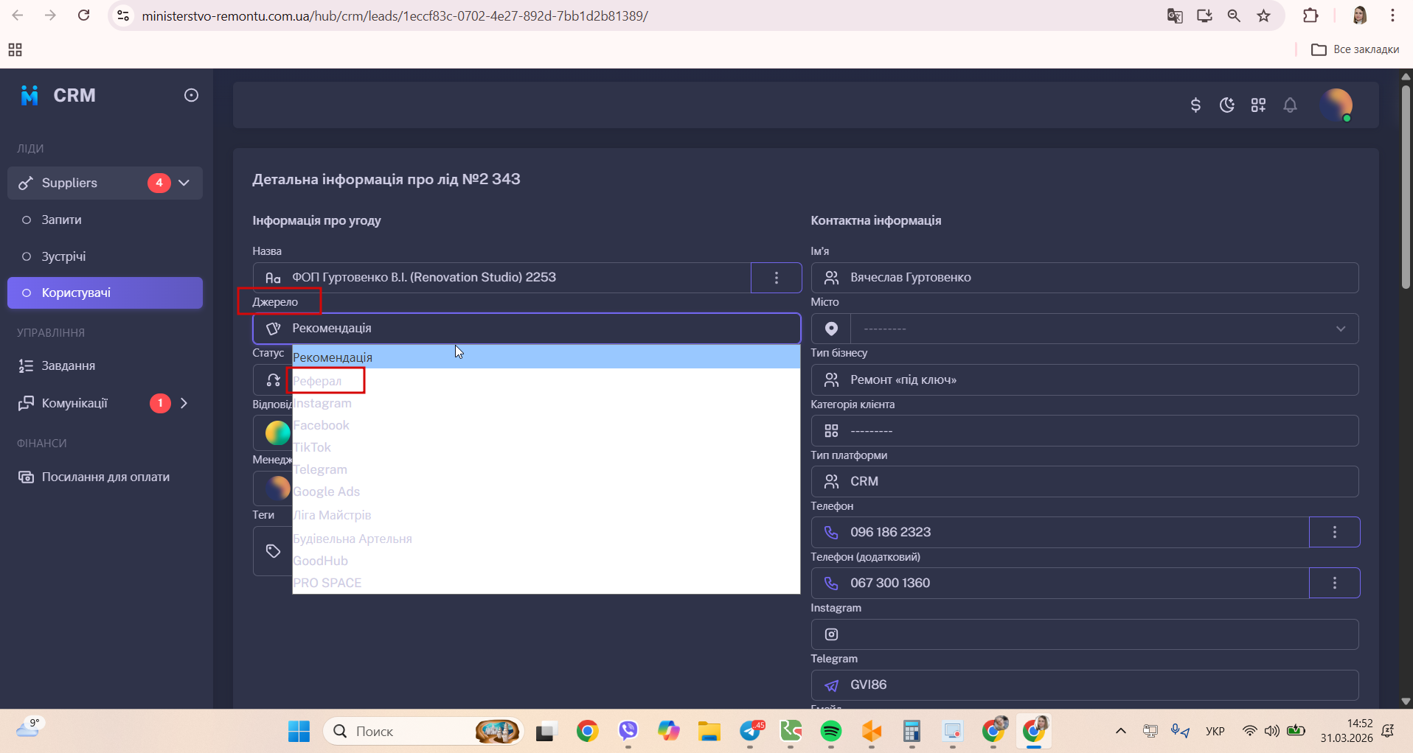Screen dimensions: 1413x753
Task: Open Користувачі in the sidebar
Action: 105,293
